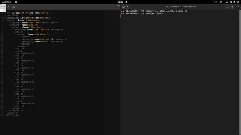Click the app indicator icon beside Activities

[x=16, y=2]
